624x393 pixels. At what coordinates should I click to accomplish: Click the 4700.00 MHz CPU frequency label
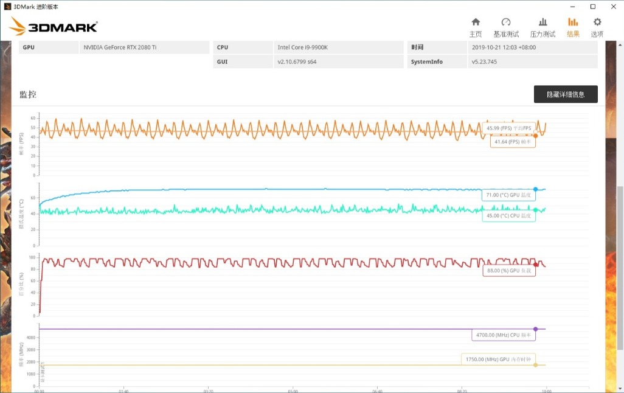click(x=504, y=335)
